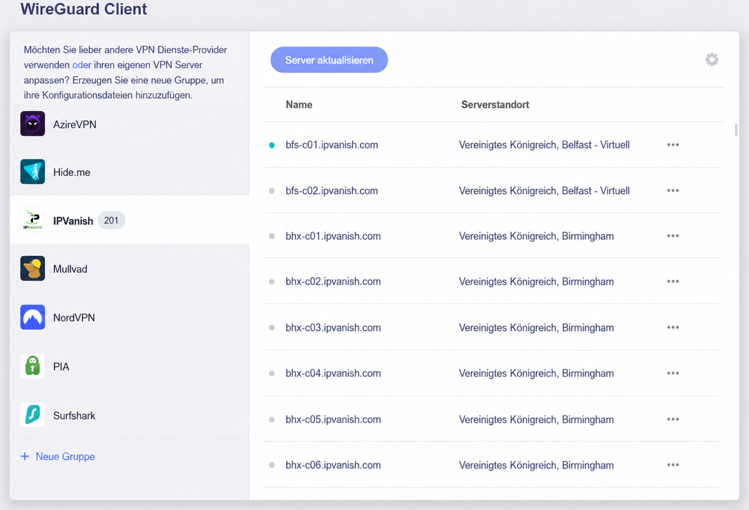The image size is (749, 510).
Task: Open more options for bhx-c05.ipvanish.com
Action: [673, 419]
